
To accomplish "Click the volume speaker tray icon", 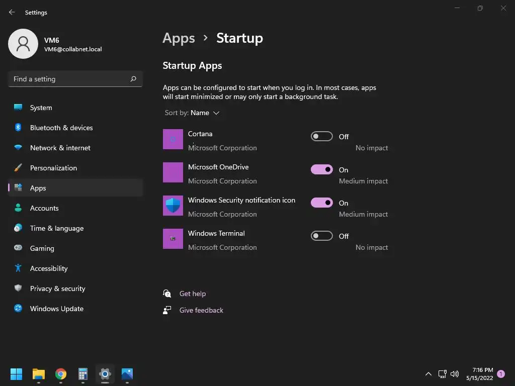I will coord(455,374).
